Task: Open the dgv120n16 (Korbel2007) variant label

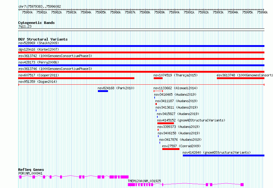Action: pyautogui.click(x=39, y=49)
